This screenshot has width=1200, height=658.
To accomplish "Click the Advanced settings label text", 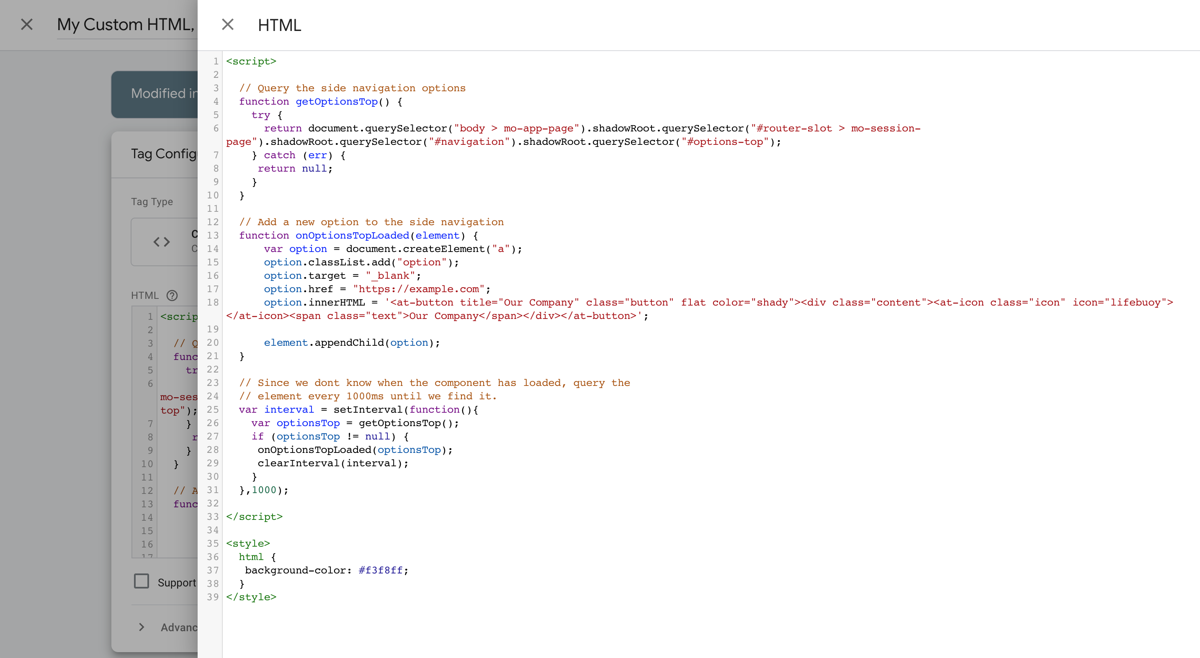I will (x=179, y=627).
